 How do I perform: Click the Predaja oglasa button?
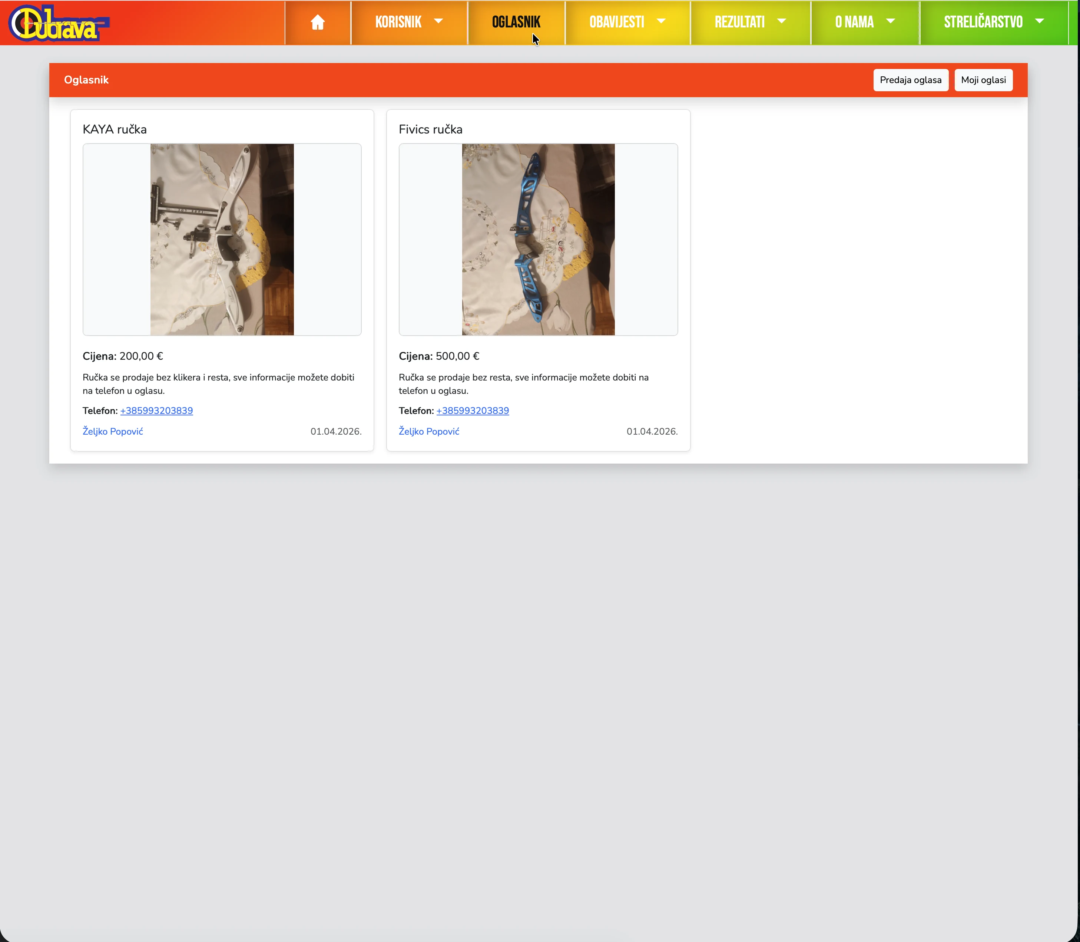(x=910, y=80)
